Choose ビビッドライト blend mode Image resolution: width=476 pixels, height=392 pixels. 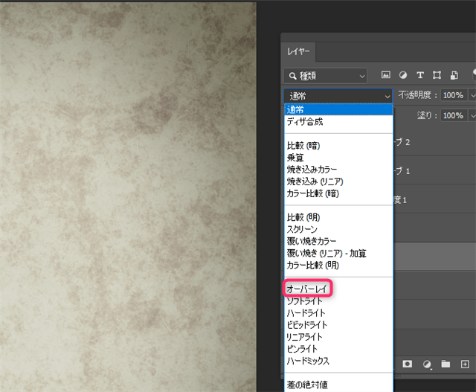(338, 325)
